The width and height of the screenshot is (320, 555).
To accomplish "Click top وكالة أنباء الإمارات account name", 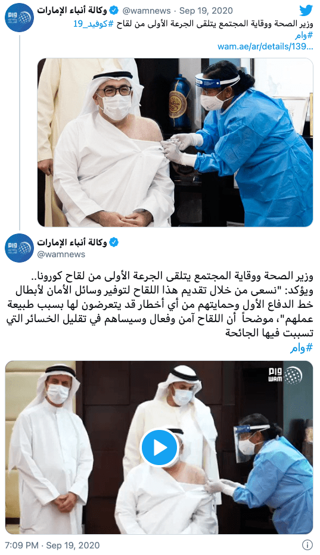I will 72,11.
